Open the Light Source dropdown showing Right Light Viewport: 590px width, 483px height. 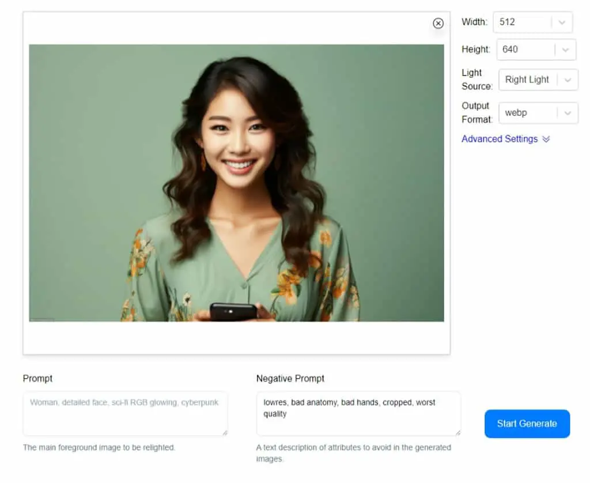539,80
